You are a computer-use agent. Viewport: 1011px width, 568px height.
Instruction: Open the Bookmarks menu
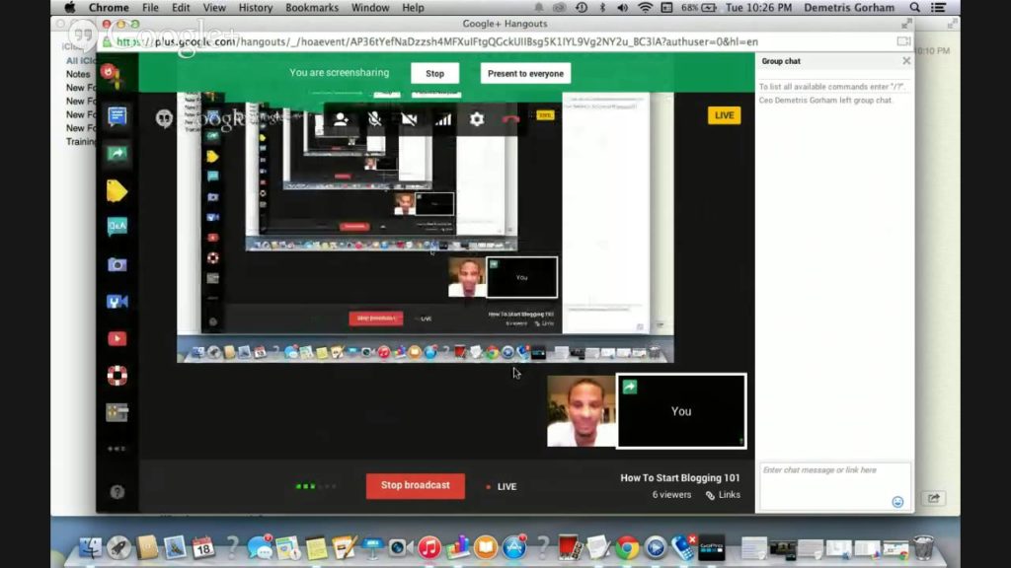pos(312,8)
